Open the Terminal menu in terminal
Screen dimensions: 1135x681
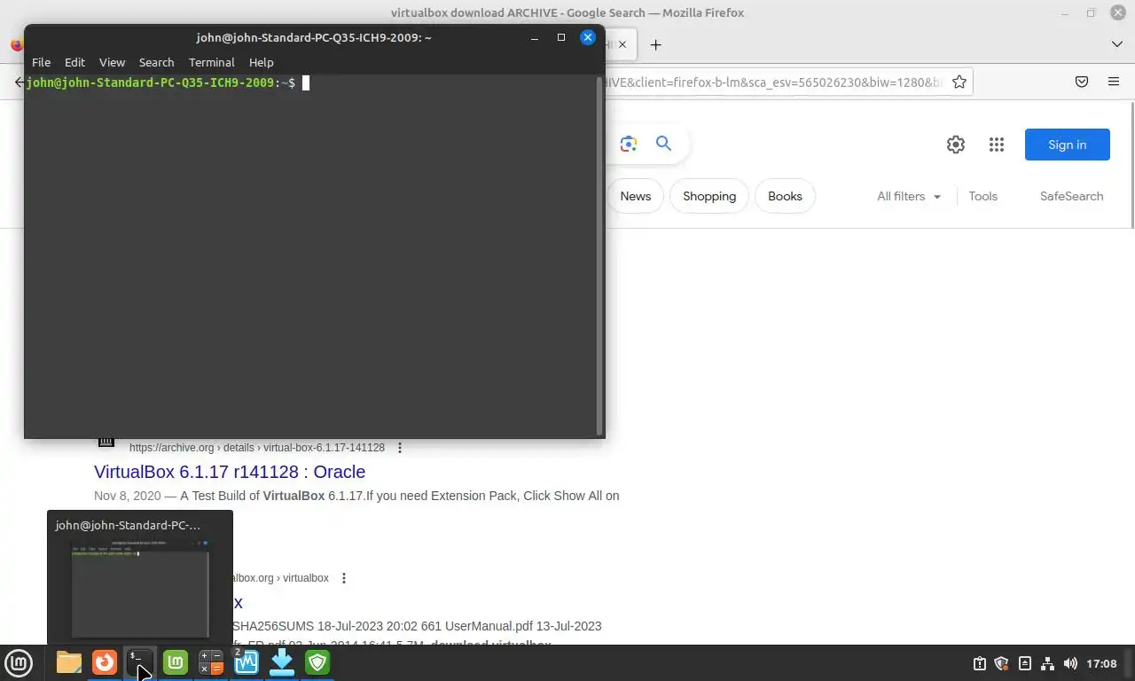(211, 62)
